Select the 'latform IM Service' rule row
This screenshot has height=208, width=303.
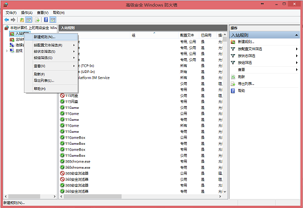click(141, 78)
